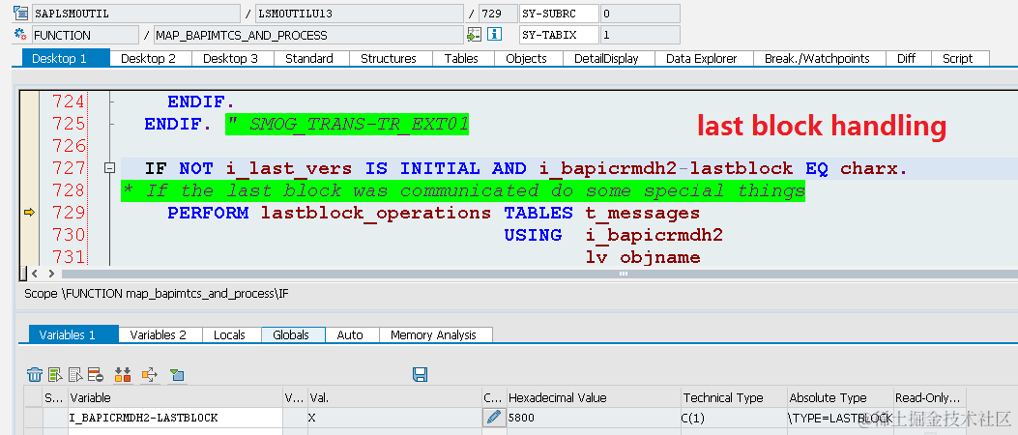The height and width of the screenshot is (435, 1018).
Task: Click the delete row icon with minus sign
Action: point(96,375)
